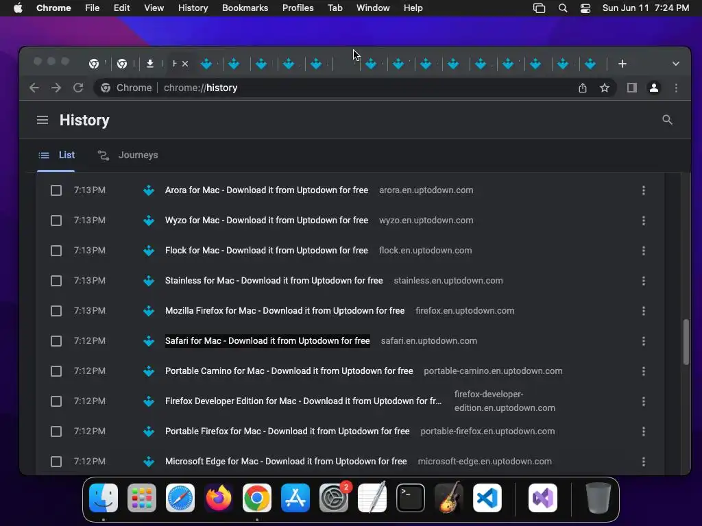Open Trash from the Dock
This screenshot has height=526, width=702.
pyautogui.click(x=598, y=498)
